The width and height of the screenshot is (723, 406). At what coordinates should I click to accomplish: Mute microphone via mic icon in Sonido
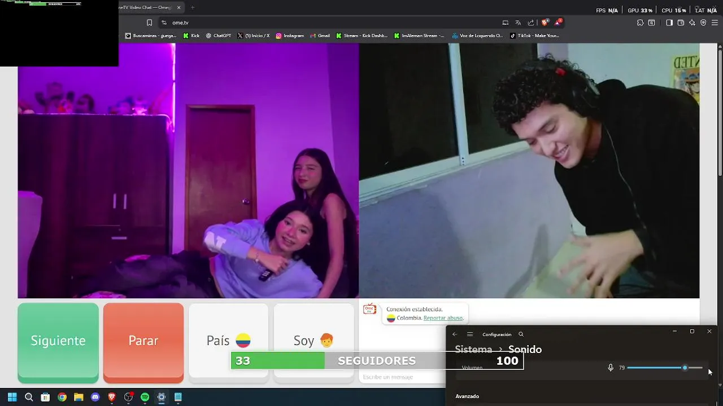pyautogui.click(x=611, y=368)
